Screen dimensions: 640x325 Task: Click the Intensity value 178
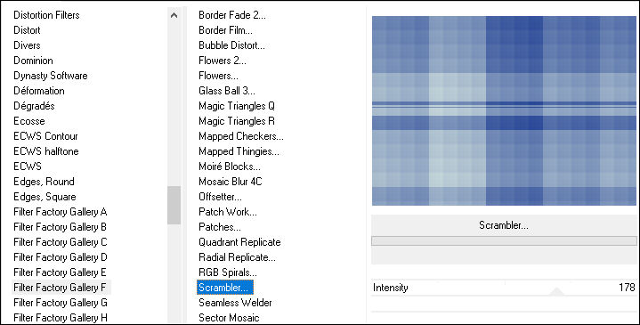click(x=627, y=288)
